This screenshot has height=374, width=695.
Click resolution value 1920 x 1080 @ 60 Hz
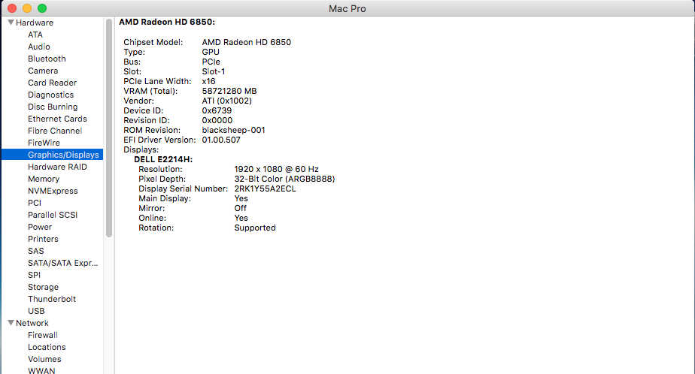point(276,169)
